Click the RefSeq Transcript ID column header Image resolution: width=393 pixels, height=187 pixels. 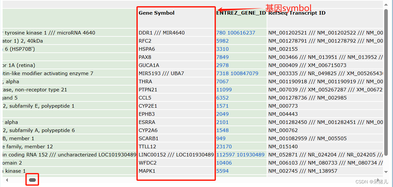297,13
